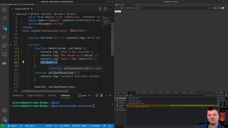
Task: Select the index.html editor tab
Action: (22, 9)
